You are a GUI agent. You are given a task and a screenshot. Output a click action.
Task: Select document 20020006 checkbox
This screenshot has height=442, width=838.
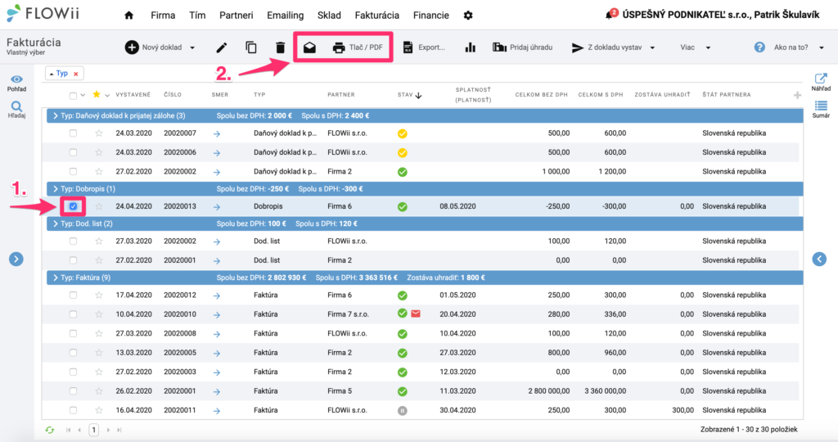[73, 153]
